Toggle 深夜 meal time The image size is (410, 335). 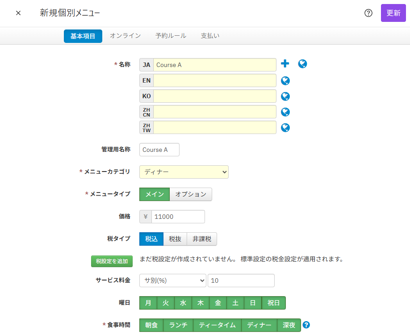tap(289, 325)
